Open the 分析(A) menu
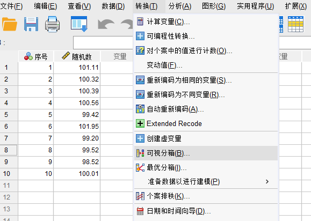 (x=180, y=6)
